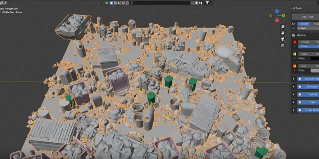Select the hand pan view gizmo
This screenshot has width=319, height=159.
point(283,33)
